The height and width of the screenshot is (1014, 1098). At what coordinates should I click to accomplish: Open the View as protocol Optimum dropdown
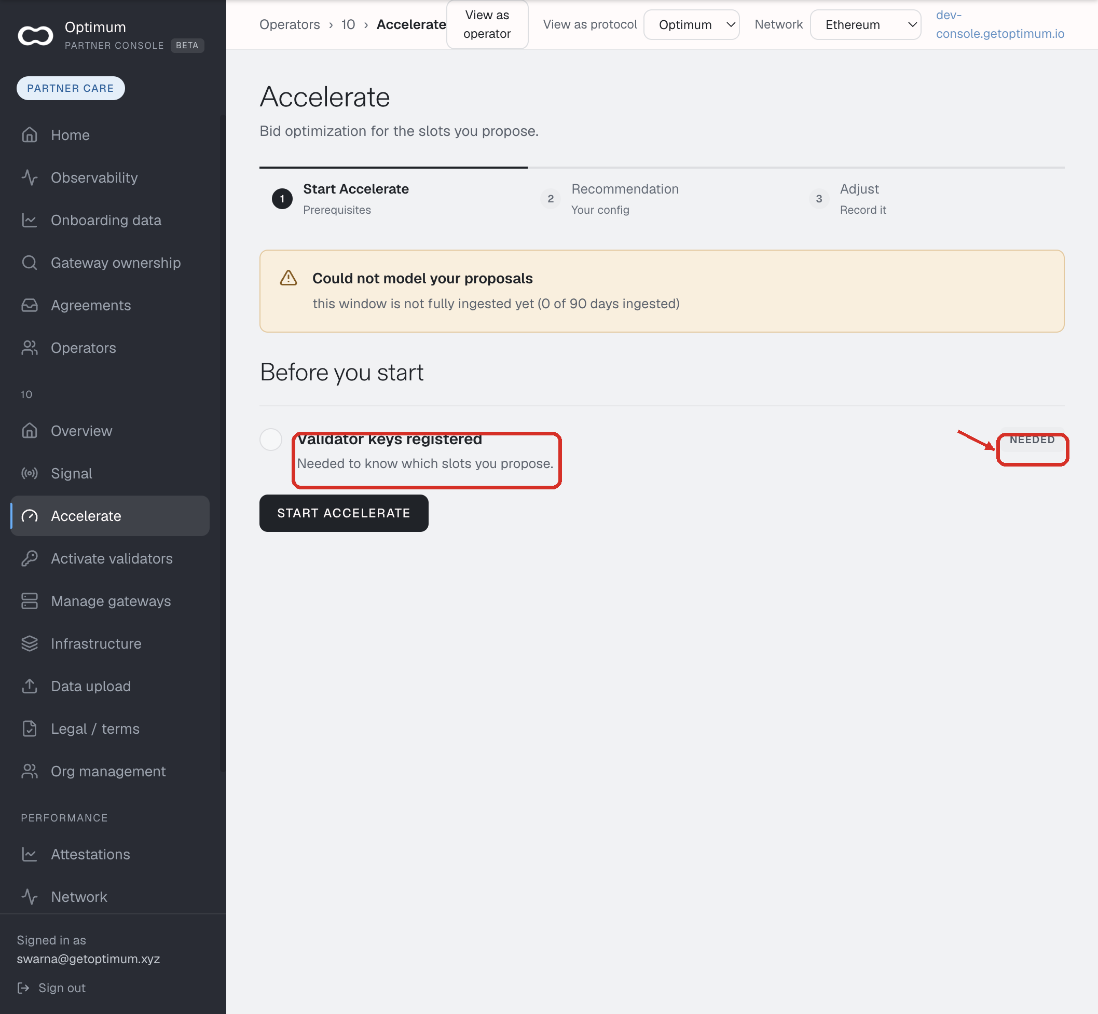(691, 25)
